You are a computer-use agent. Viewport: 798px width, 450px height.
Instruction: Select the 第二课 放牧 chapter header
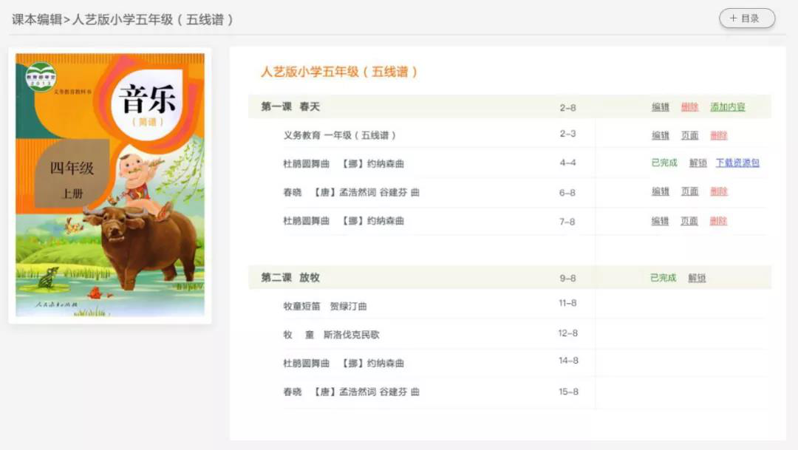click(509, 277)
